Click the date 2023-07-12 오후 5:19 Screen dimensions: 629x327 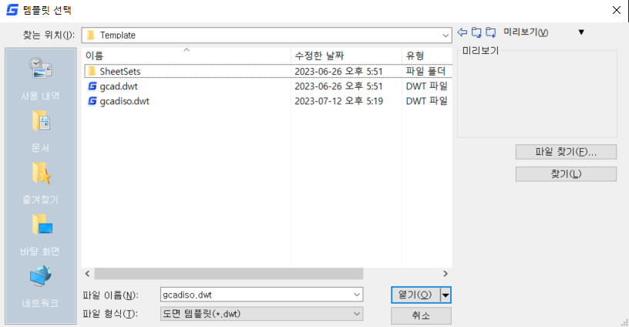pos(338,101)
